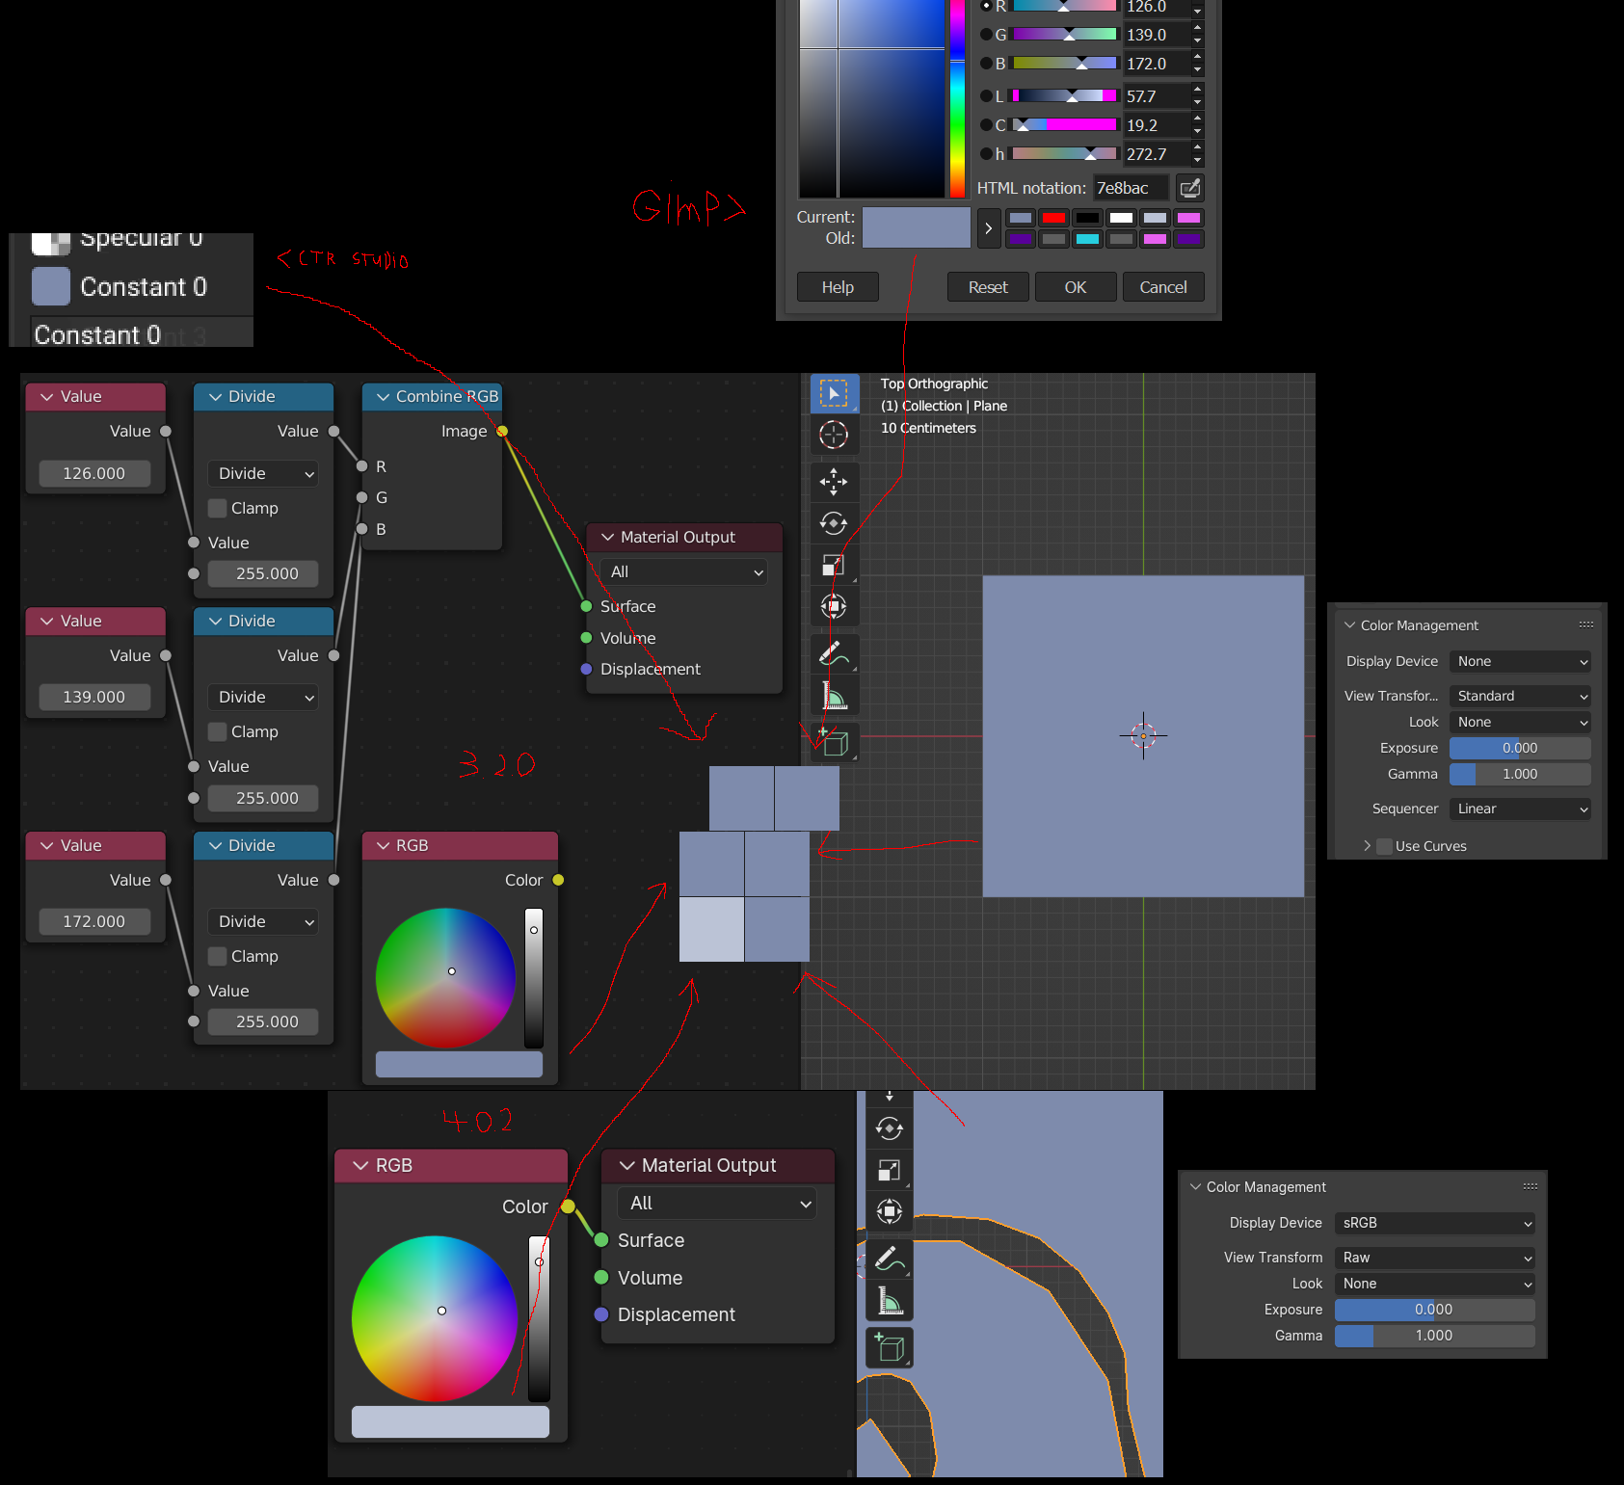Select the Transform tool in lower viewport
Screen dimensions: 1624x1485
890,1210
